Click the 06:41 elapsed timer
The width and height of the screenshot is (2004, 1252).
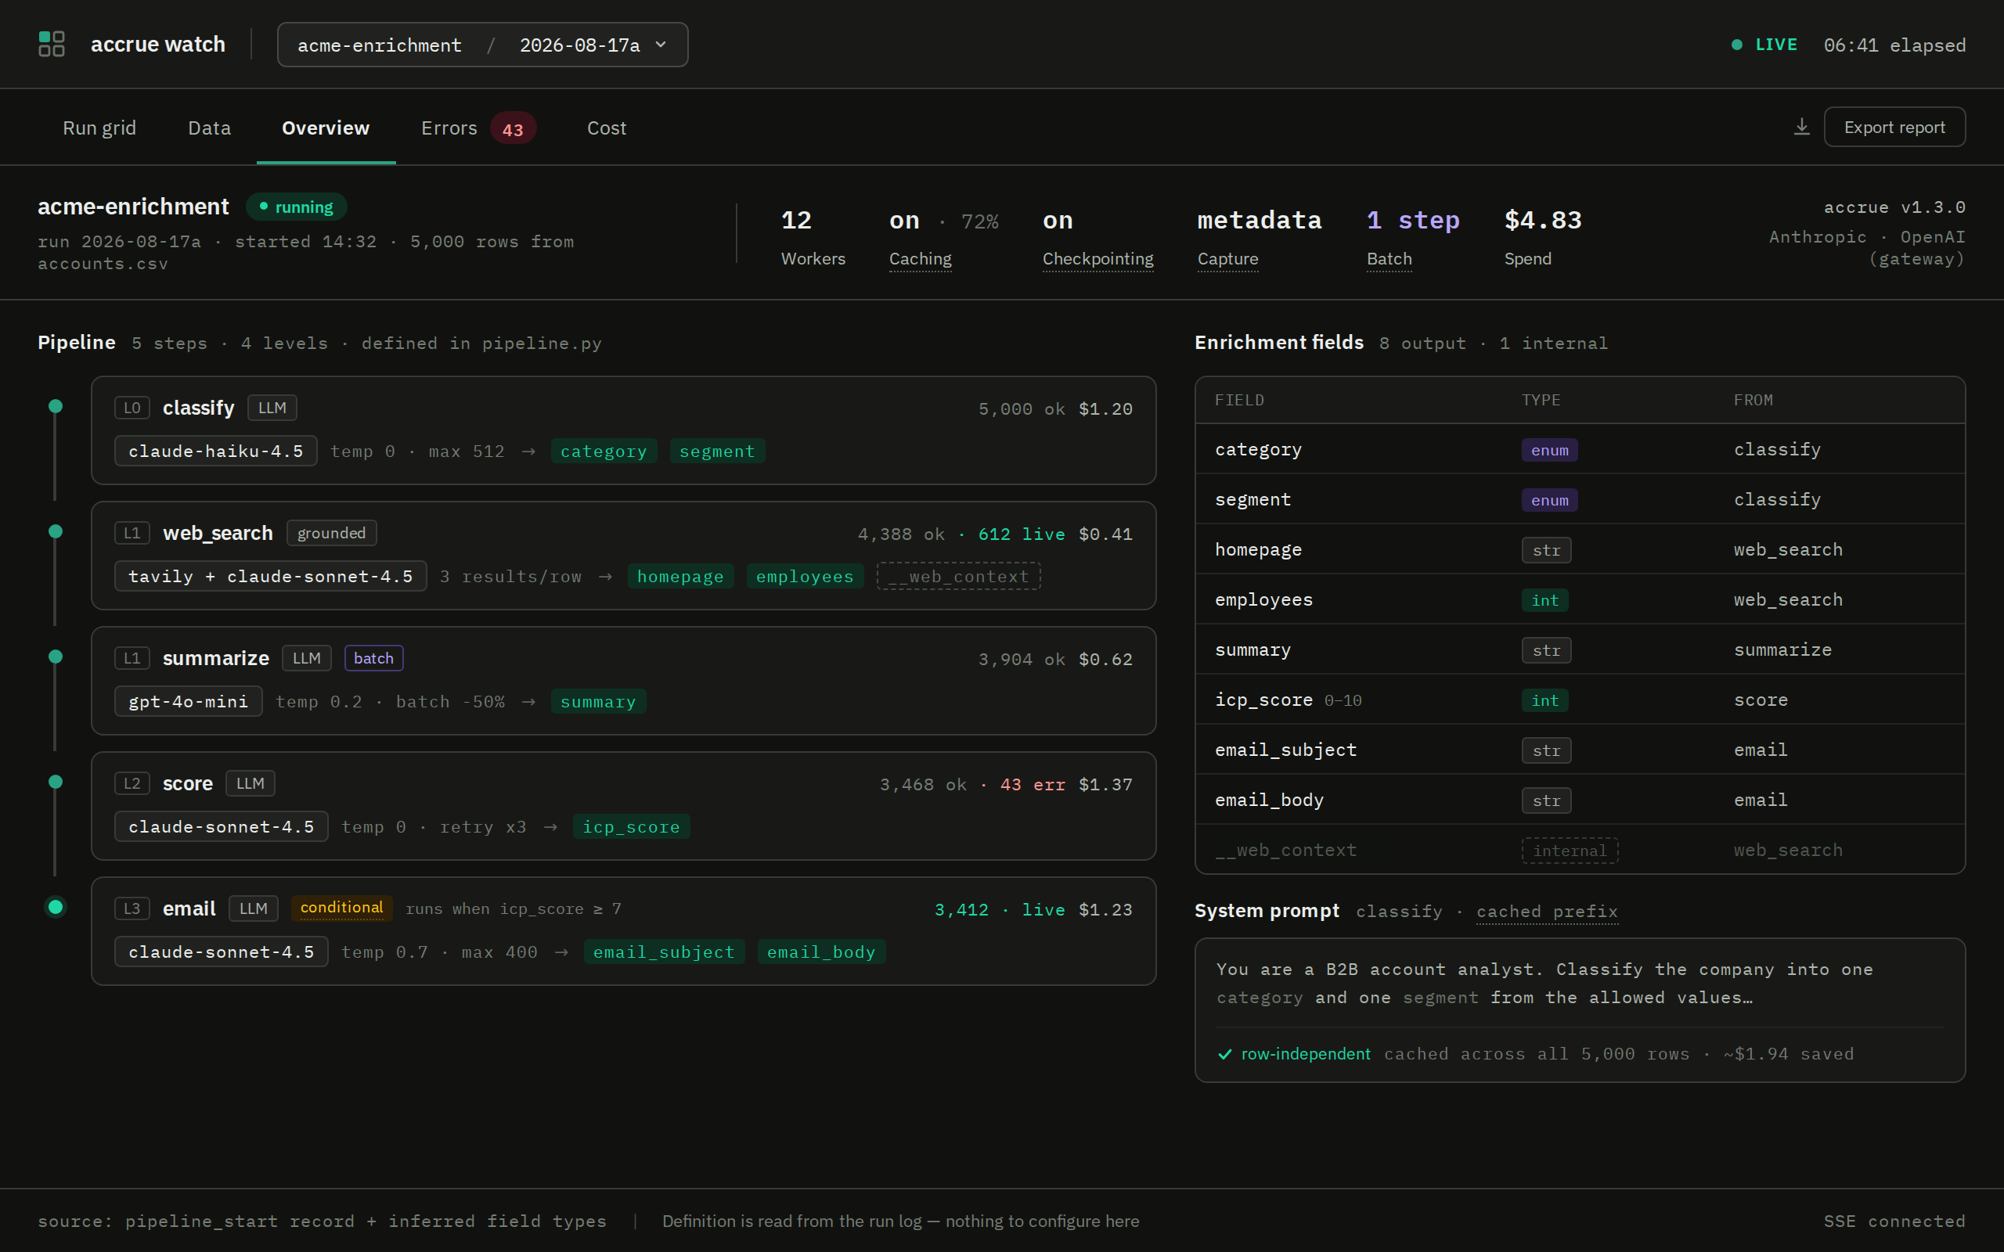[1894, 45]
